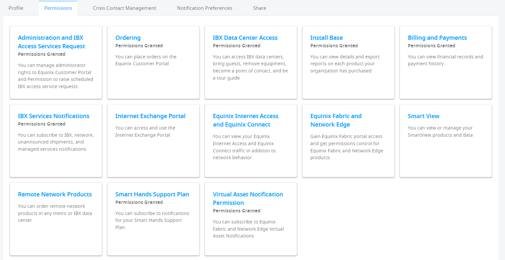Click Permissions Granted under IBX Services Notifications
The image size is (505, 260).
pos(42,124)
